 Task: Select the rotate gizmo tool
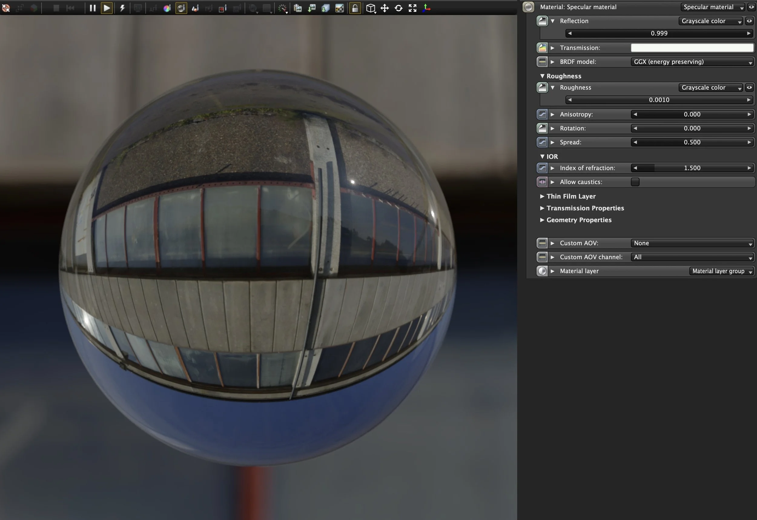(399, 8)
